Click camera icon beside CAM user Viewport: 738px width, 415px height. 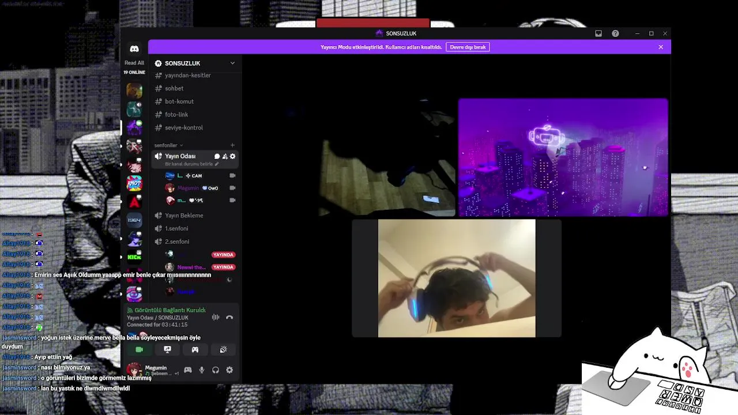(x=232, y=176)
